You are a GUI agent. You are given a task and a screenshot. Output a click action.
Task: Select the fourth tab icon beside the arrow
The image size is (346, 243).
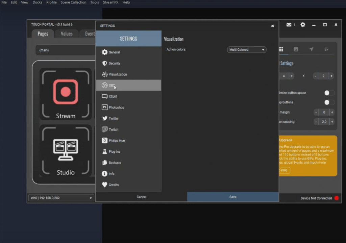pos(326,49)
